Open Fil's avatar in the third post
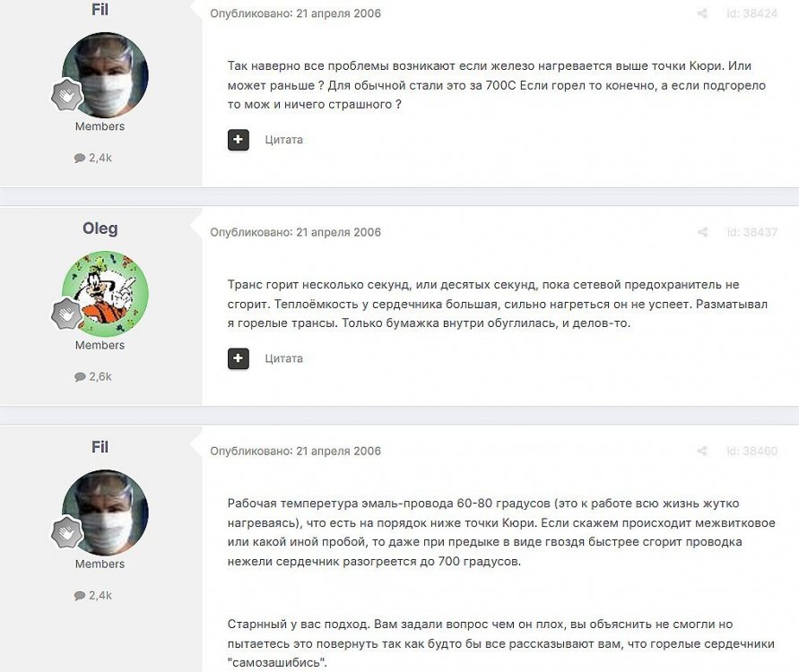 [x=106, y=513]
